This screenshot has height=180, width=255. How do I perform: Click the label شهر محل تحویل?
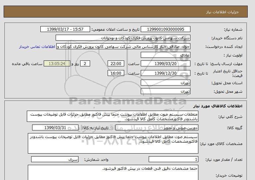(x=228, y=91)
